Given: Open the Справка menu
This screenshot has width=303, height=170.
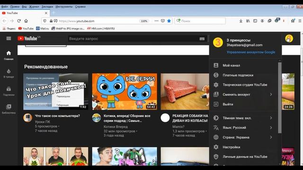Looking at the screenshot, I should [x=80, y=7].
